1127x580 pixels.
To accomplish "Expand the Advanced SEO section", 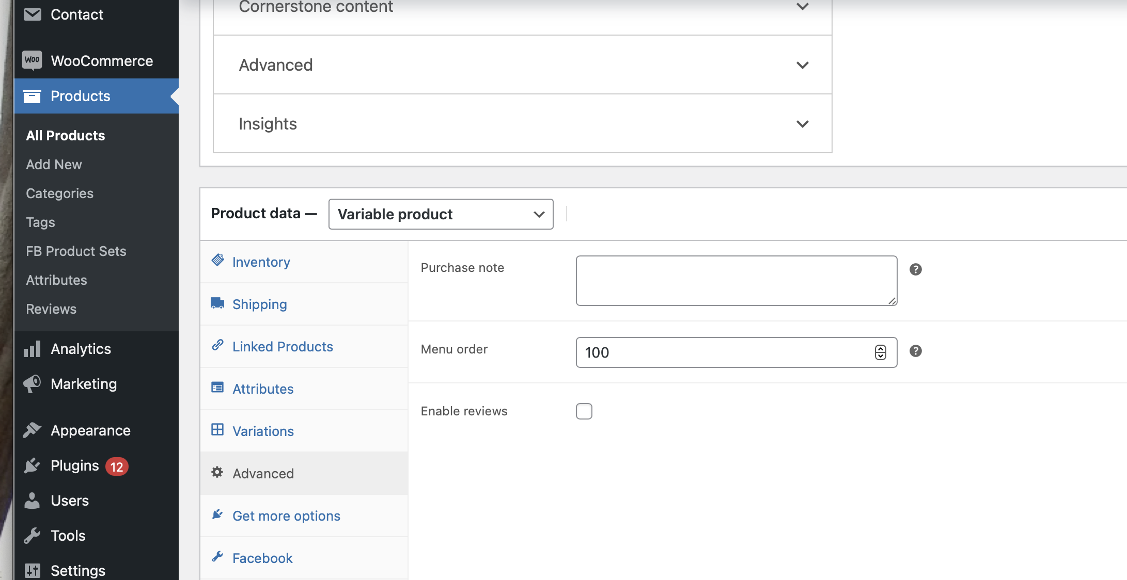I will point(522,65).
